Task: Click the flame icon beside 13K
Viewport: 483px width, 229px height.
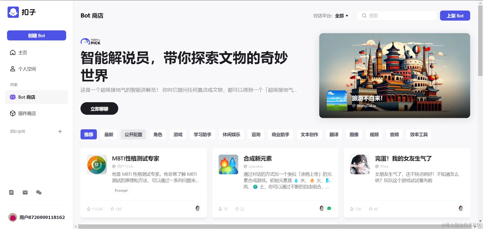Action: tap(352, 209)
